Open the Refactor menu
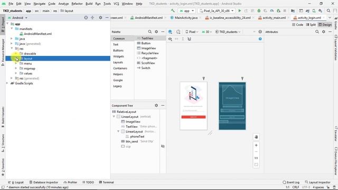 point(77,4)
